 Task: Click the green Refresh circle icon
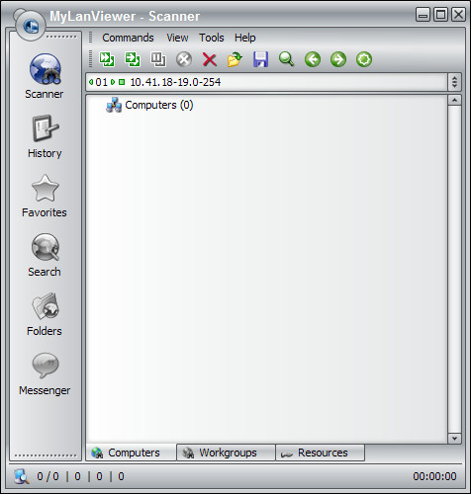pos(364,59)
